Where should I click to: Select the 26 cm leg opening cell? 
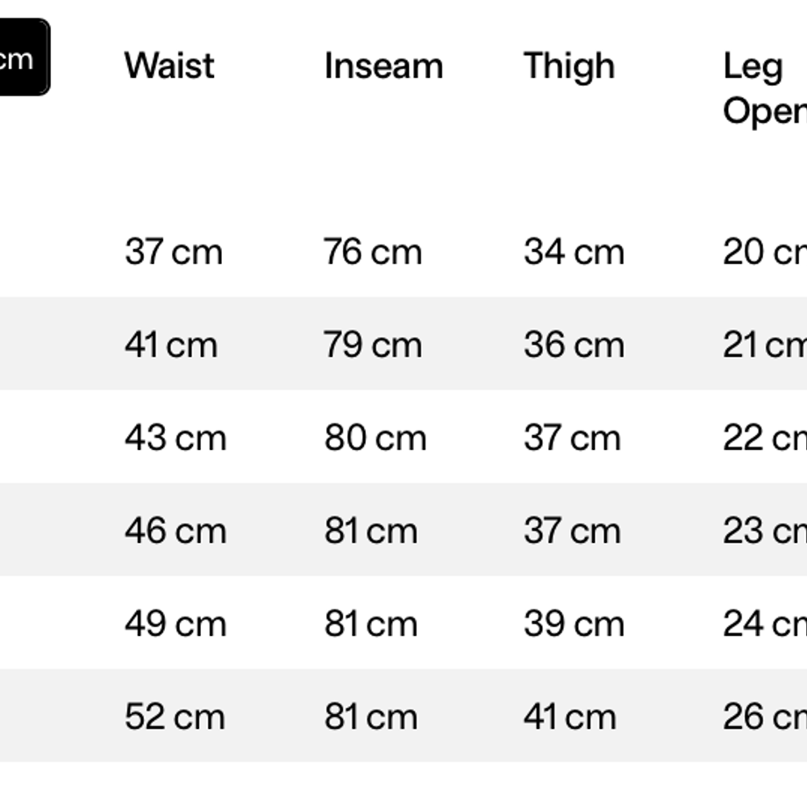click(765, 717)
